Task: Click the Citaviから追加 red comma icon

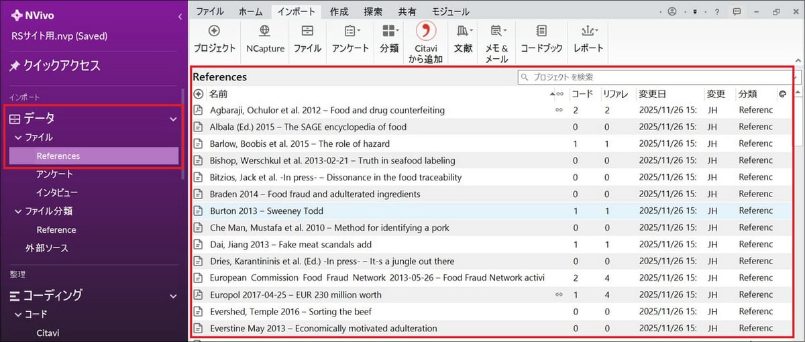Action: [x=426, y=31]
